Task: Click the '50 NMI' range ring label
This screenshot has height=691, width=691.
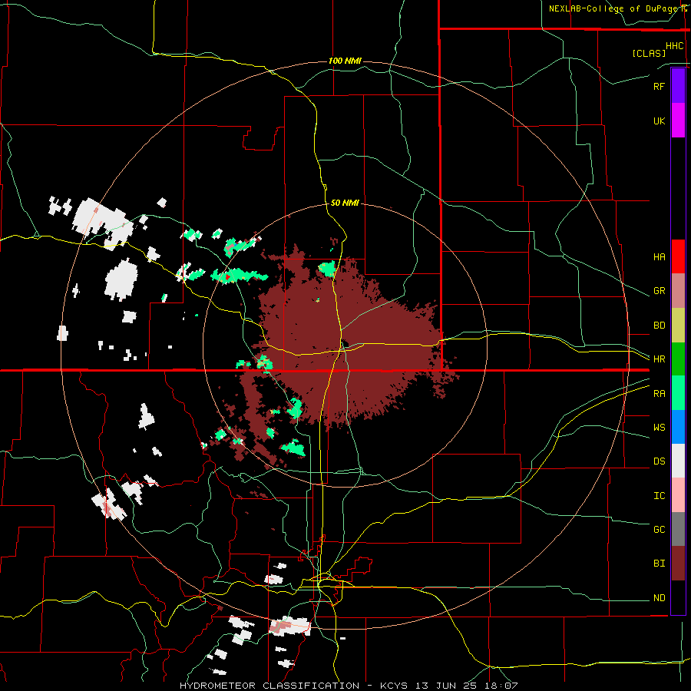Action: click(345, 203)
